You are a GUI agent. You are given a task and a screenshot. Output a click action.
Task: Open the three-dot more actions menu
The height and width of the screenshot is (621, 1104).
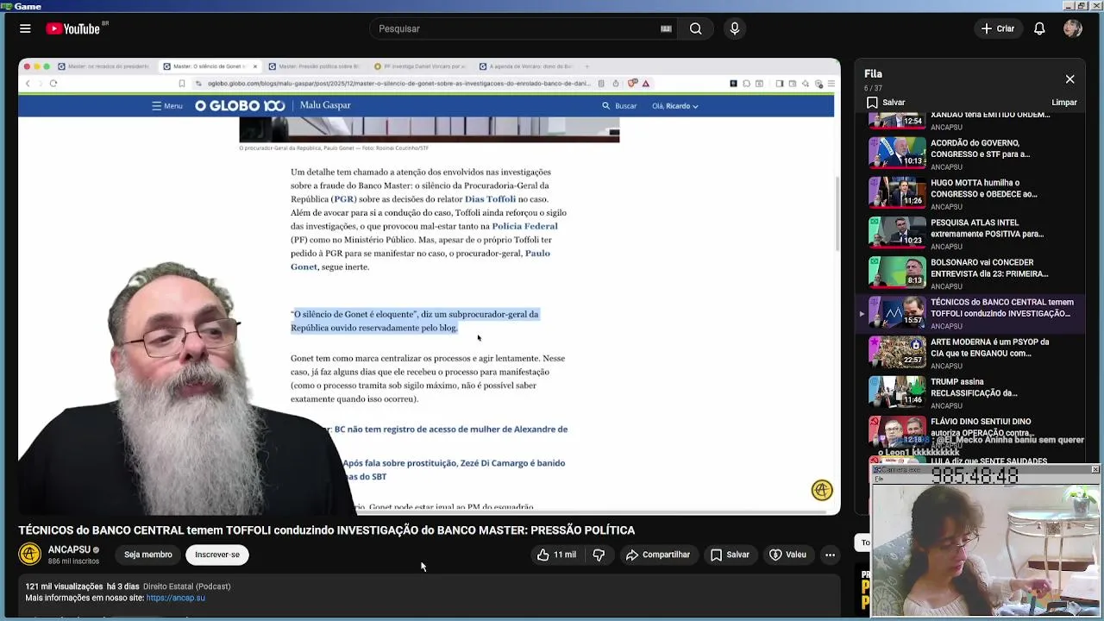pyautogui.click(x=830, y=555)
